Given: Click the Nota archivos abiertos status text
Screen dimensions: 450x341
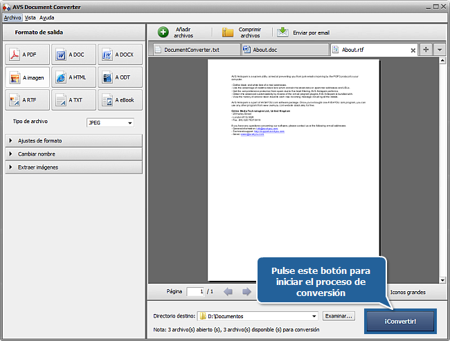Looking at the screenshot, I should (x=236, y=330).
